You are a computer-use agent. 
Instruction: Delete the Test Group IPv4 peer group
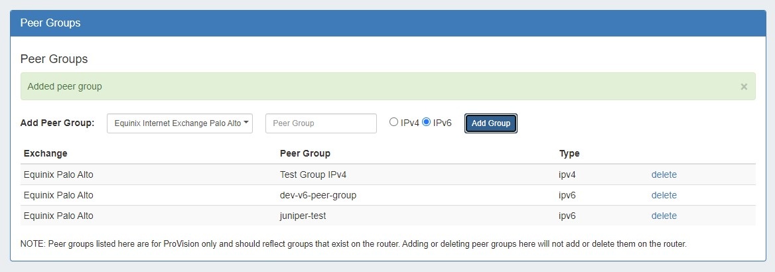(664, 174)
